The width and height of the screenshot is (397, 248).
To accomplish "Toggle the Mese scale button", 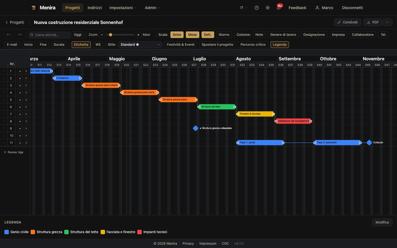I will tap(192, 35).
